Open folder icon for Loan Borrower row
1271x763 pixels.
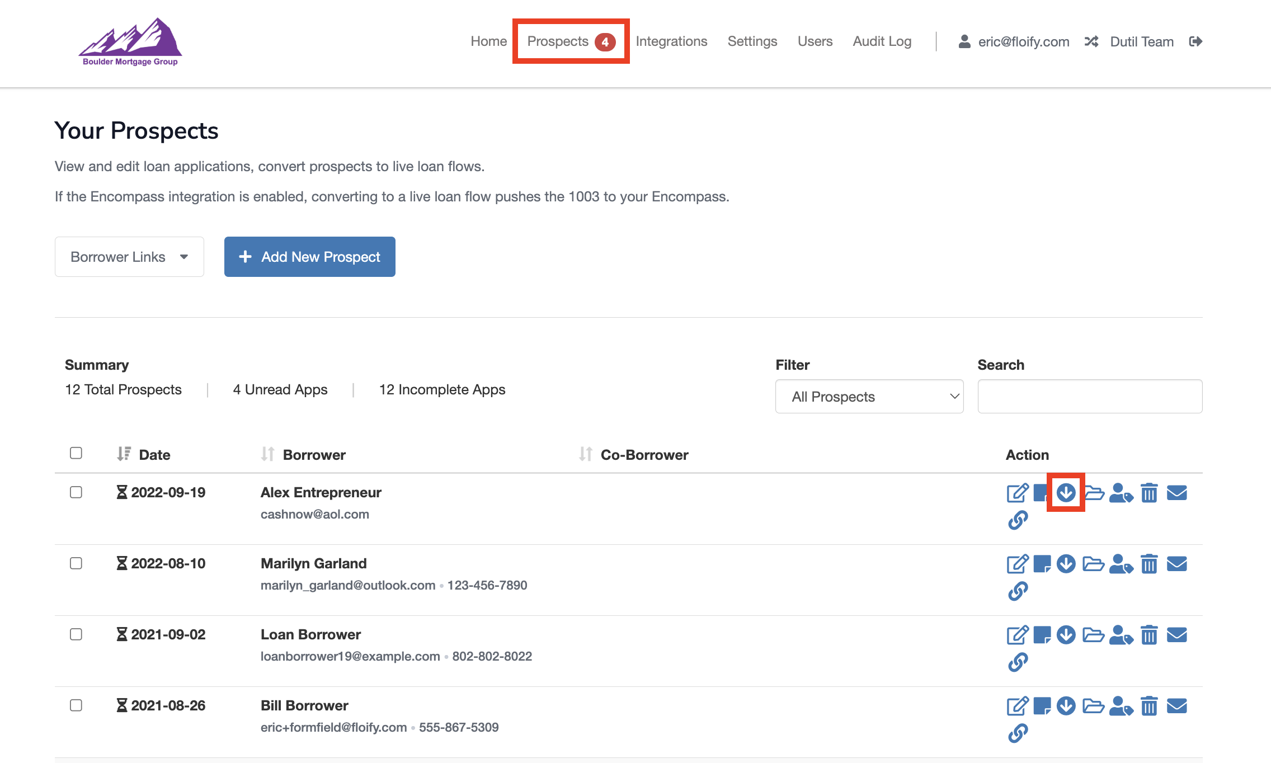point(1093,635)
